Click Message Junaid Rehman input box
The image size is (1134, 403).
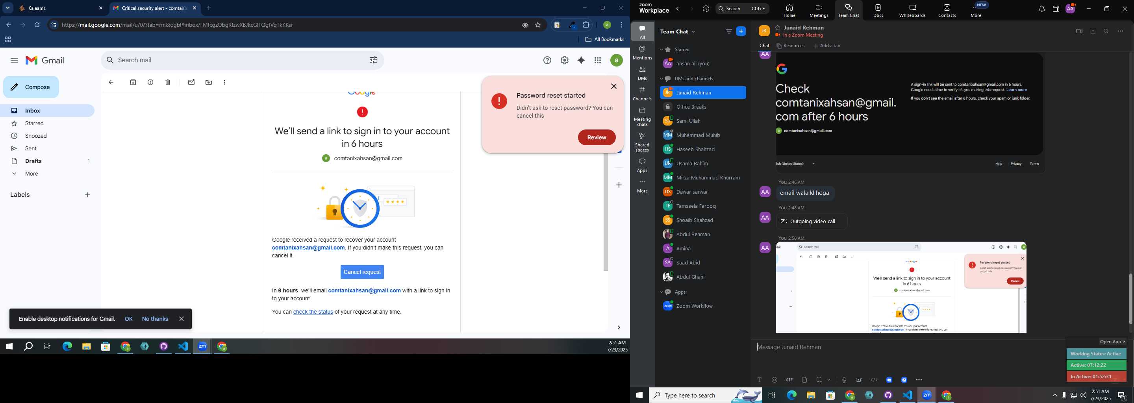coord(907,348)
